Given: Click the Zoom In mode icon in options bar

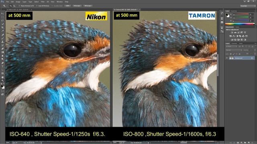Looking at the screenshot, I should [11, 6].
